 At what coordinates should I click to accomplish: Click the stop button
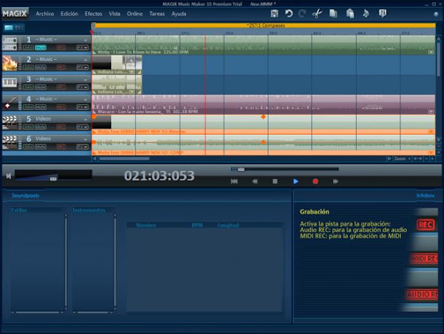click(x=275, y=181)
